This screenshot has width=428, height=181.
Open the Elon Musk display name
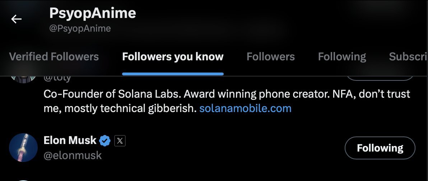(70, 140)
